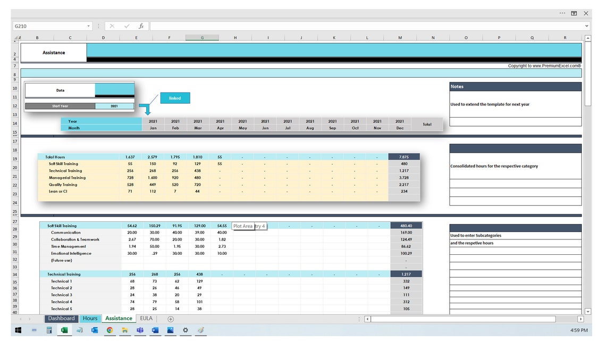Click the select-all corner triangle
Screen dimensions: 606x341
click(16, 37)
